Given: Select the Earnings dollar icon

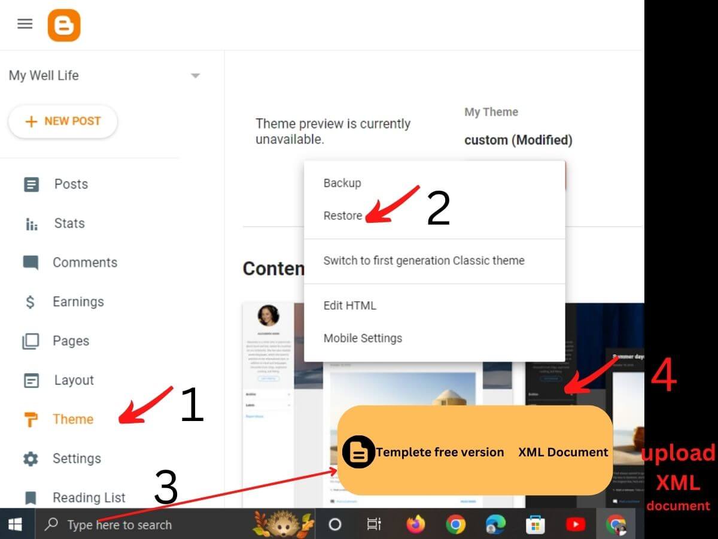Looking at the screenshot, I should pos(31,301).
